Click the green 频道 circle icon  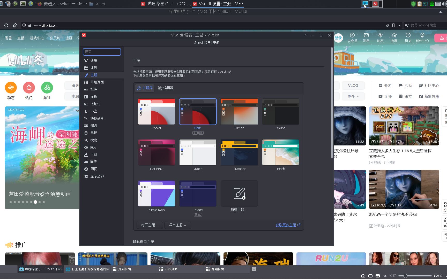(x=47, y=88)
